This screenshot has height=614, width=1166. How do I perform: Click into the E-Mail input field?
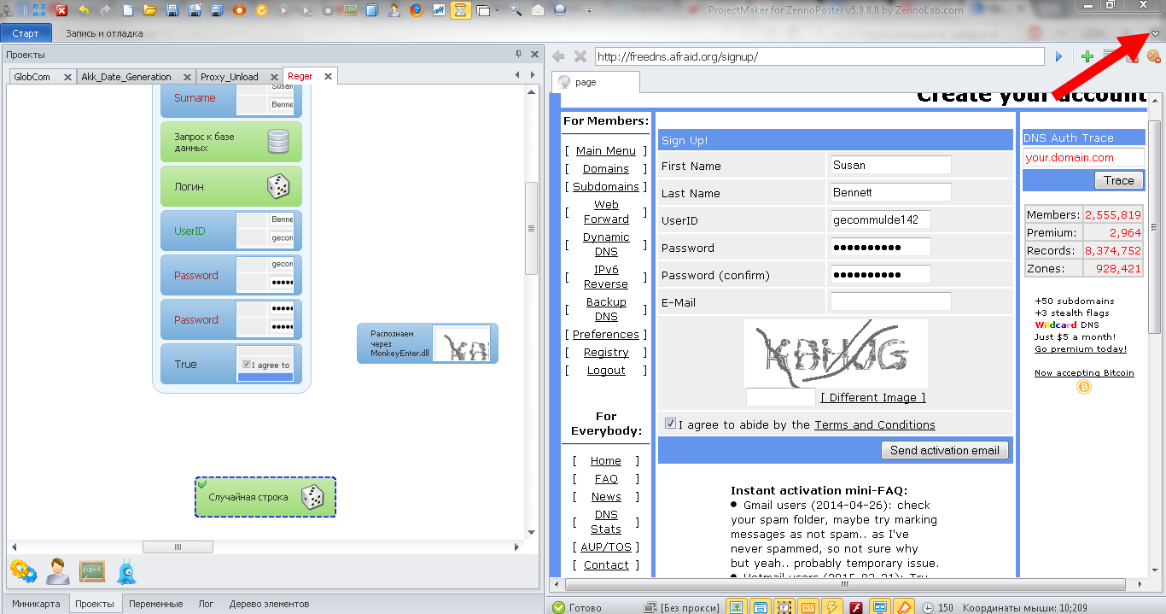[x=890, y=301]
